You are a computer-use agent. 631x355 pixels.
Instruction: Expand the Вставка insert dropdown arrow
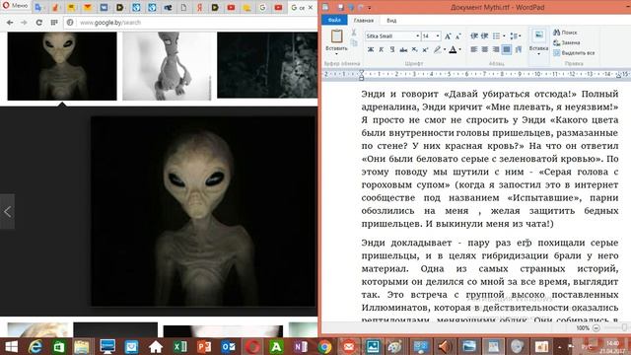[538, 53]
